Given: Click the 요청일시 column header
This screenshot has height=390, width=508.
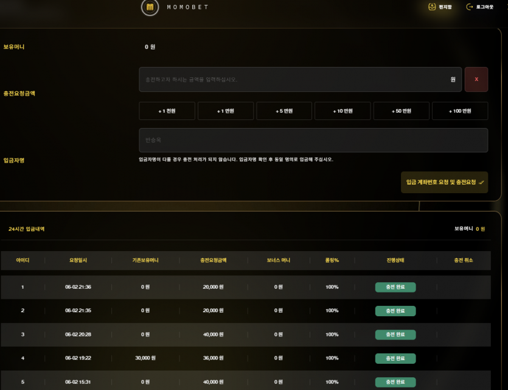Looking at the screenshot, I should (x=78, y=260).
